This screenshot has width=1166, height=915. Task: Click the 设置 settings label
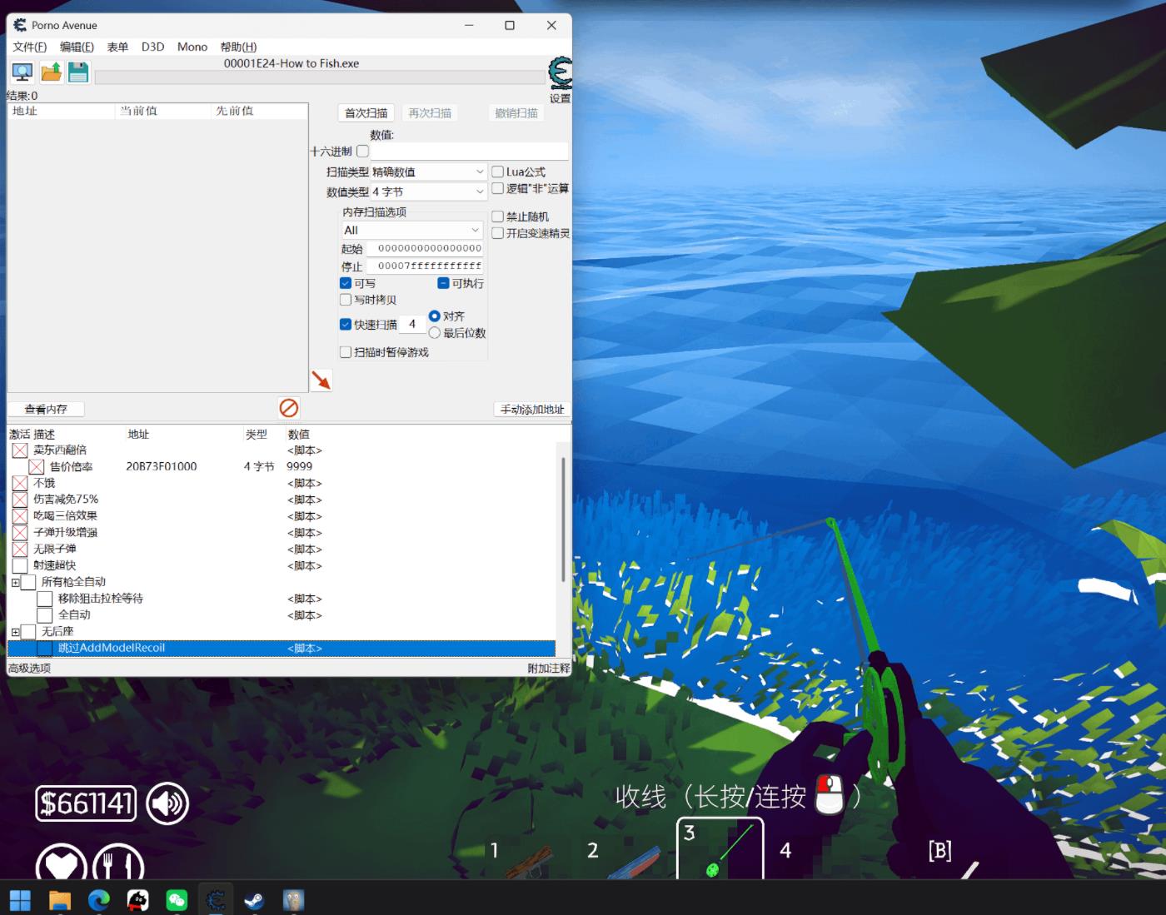pos(560,98)
